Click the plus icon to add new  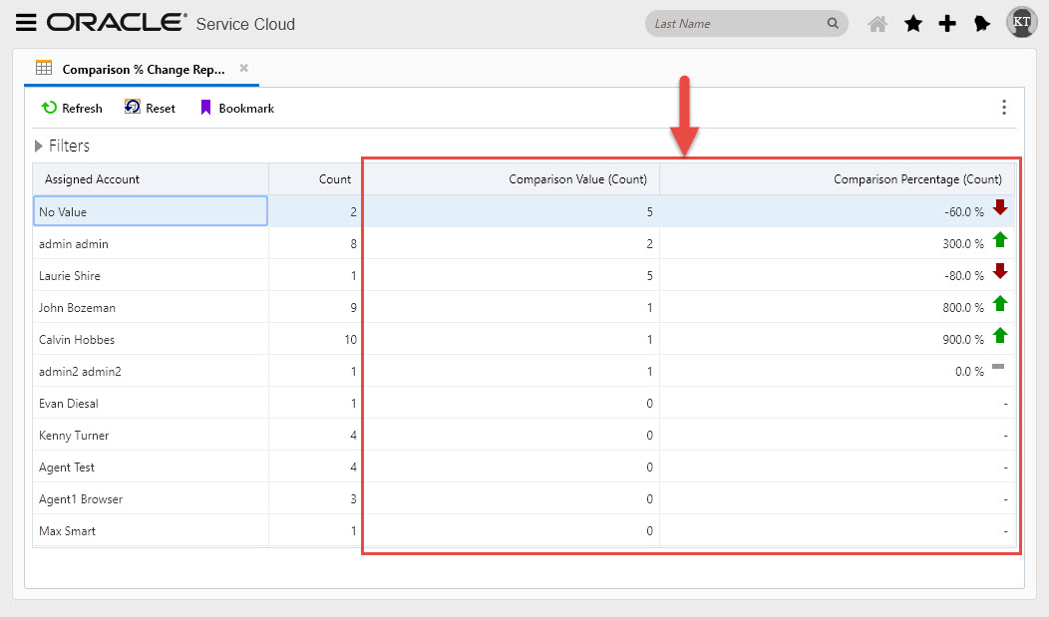point(947,22)
